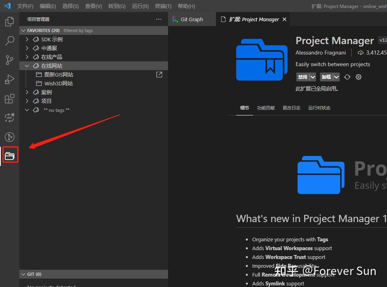Click the Project Manager extension logo
387x287 pixels.
(x=262, y=60)
